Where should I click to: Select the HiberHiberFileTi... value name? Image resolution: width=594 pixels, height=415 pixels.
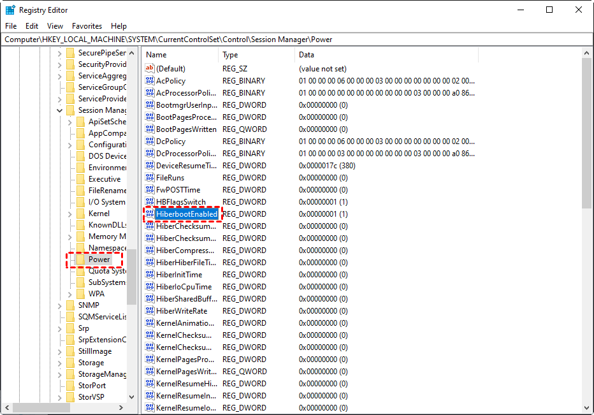pyautogui.click(x=186, y=263)
